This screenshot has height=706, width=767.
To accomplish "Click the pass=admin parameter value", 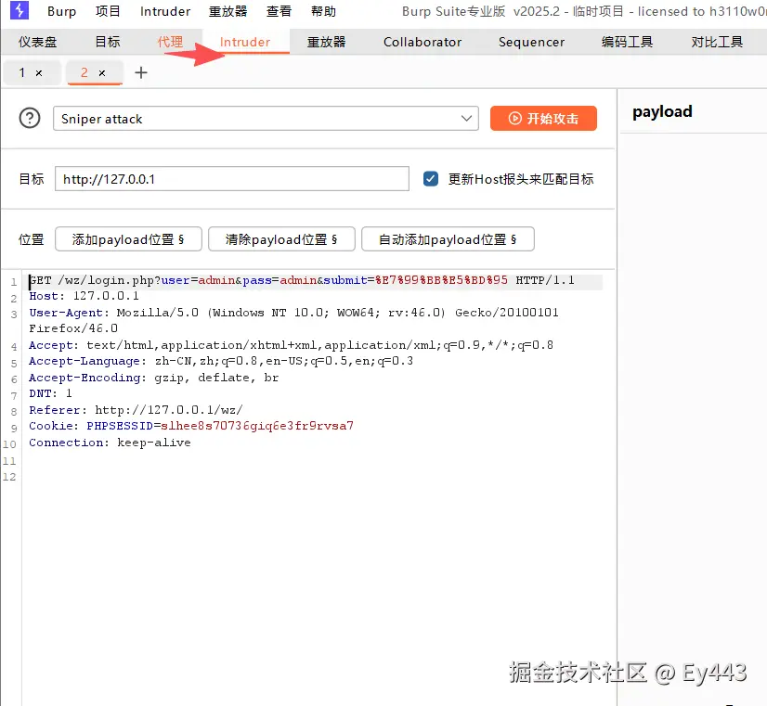I will tap(298, 280).
